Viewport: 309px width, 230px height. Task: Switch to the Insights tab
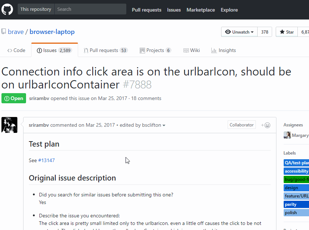(x=224, y=51)
